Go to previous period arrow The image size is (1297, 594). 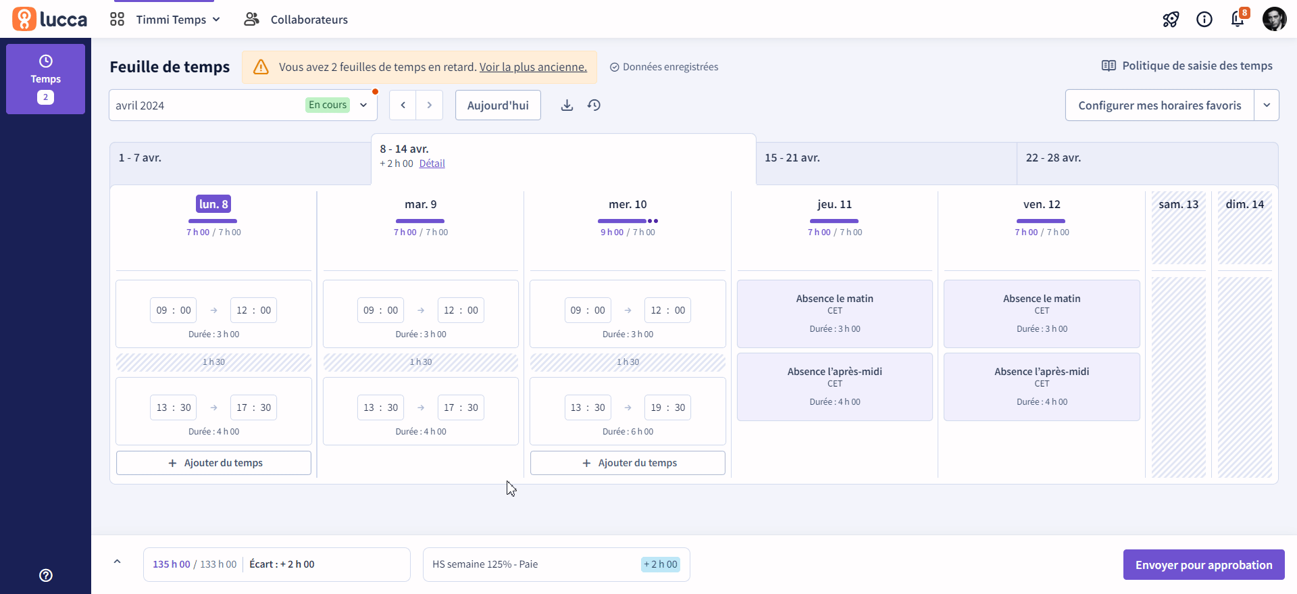[x=403, y=105]
